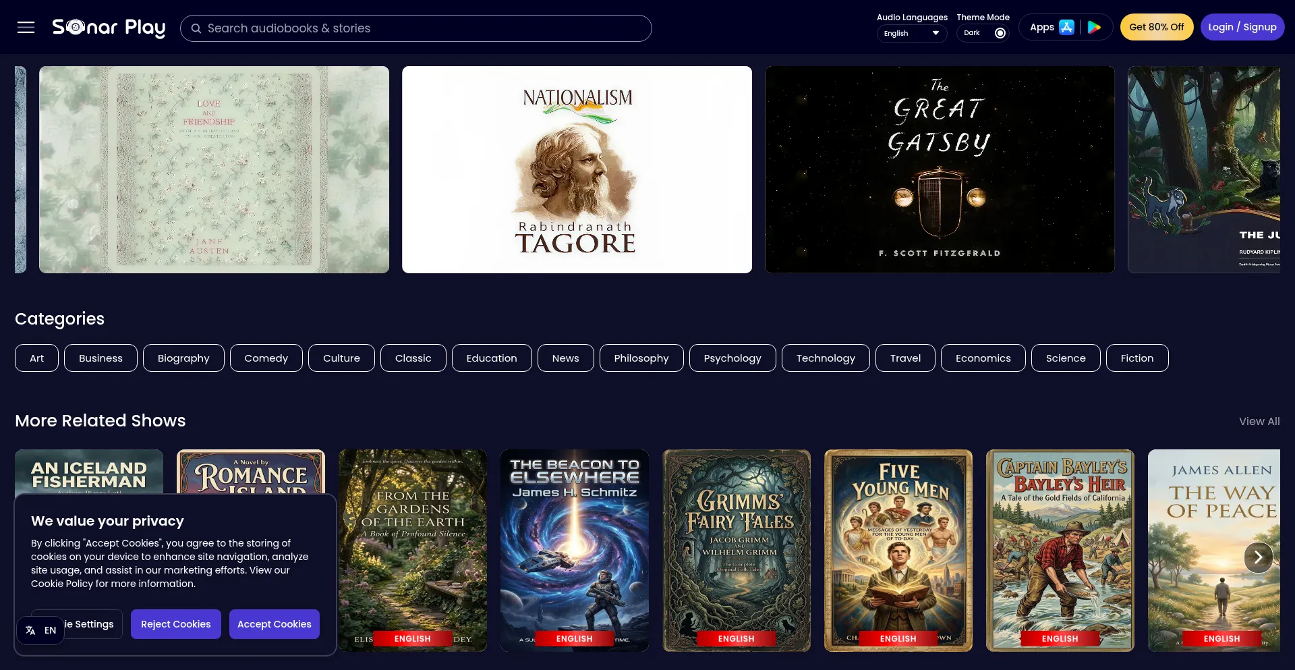Click the We value your privacy heading
Screen dimensions: 1295x670
tap(107, 521)
